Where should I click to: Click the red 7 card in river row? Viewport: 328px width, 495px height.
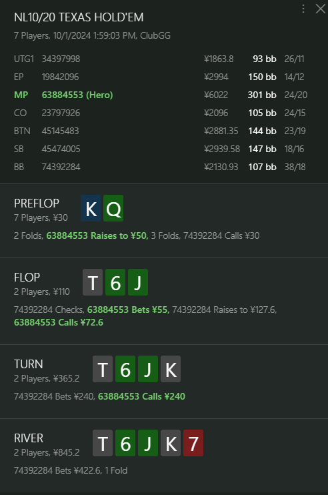click(x=193, y=443)
